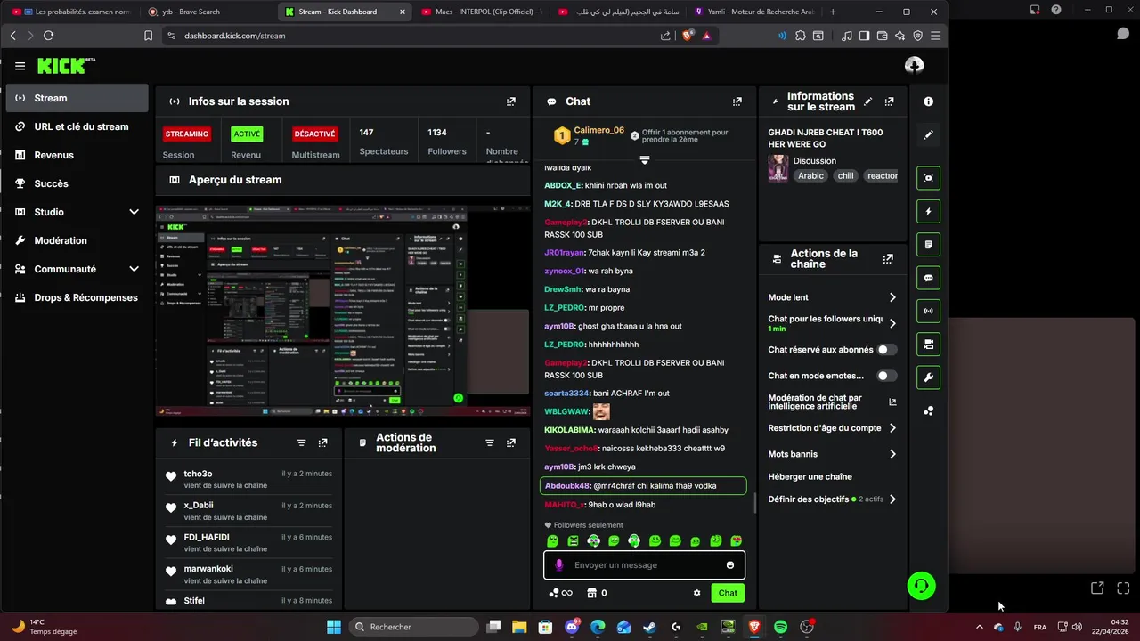Click the Abdoubk48 highlighted chat message
1140x641 pixels.
click(x=644, y=486)
